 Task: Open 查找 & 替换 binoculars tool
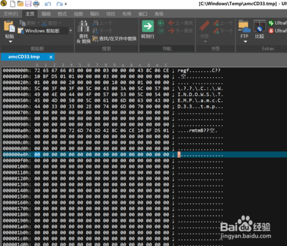pyautogui.click(x=83, y=32)
